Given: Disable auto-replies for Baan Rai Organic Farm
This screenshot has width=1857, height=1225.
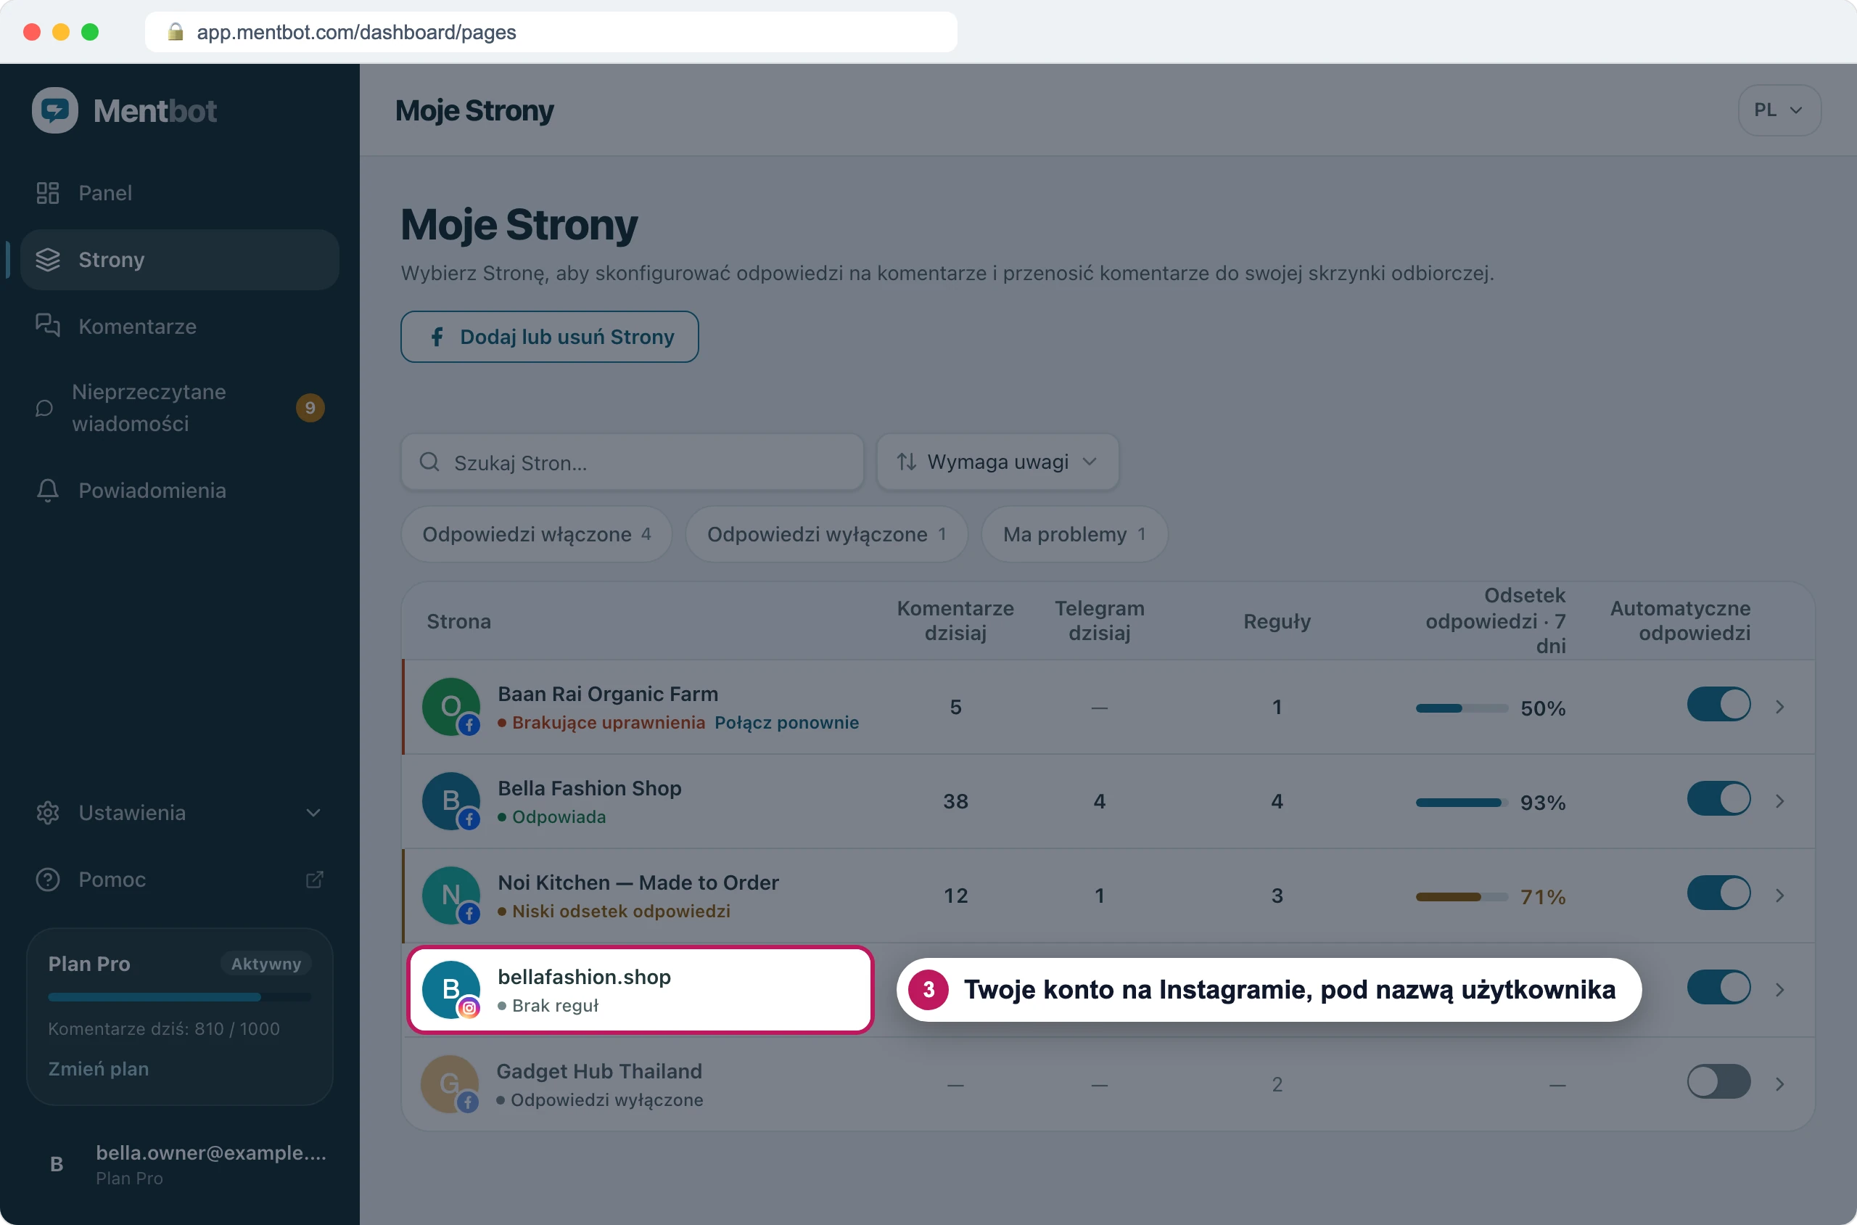Looking at the screenshot, I should [1718, 705].
